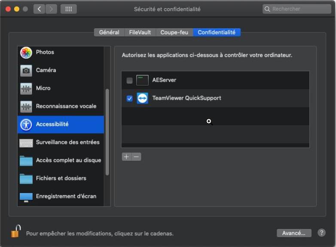This screenshot has width=336, height=247.
Task: Click the Accessibilité figure icon
Action: (x=26, y=125)
